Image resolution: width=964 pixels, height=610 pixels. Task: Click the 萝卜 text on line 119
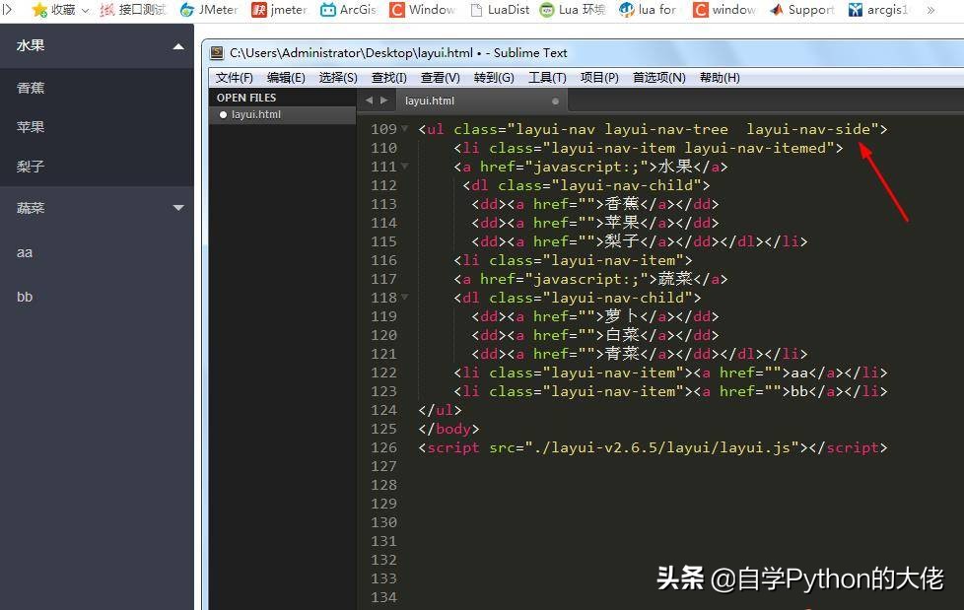[622, 316]
